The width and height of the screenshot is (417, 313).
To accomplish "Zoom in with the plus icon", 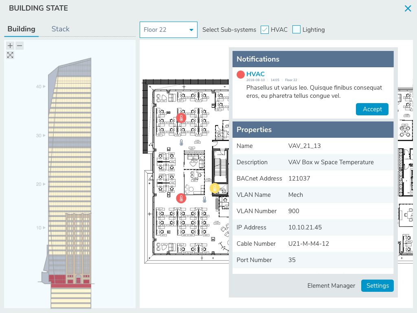I will click(10, 46).
